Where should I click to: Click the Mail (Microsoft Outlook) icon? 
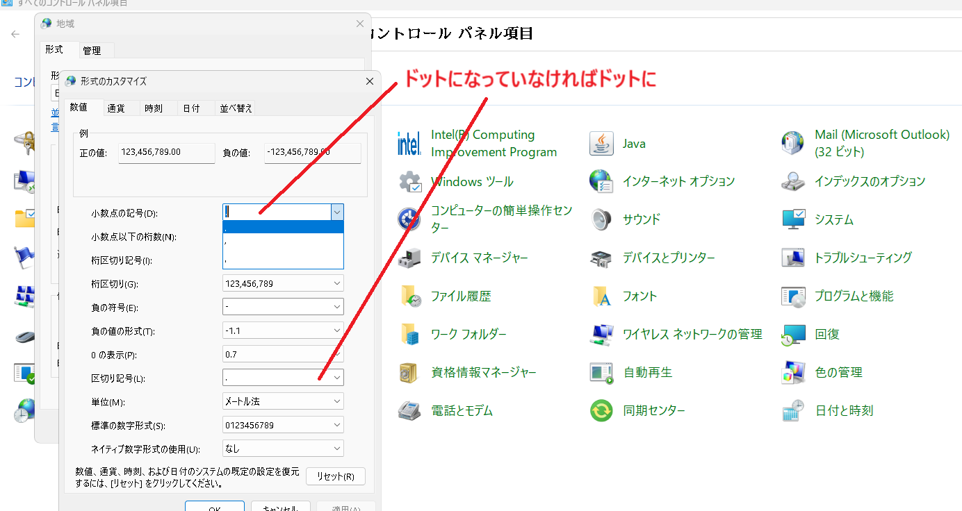(793, 143)
